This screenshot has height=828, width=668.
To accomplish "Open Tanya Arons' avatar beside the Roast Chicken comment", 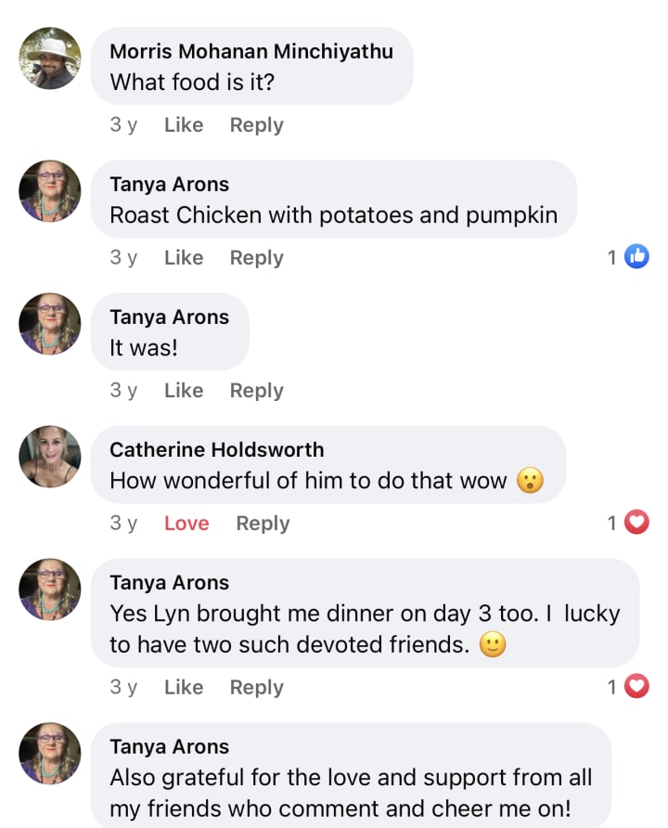I will pyautogui.click(x=50, y=191).
